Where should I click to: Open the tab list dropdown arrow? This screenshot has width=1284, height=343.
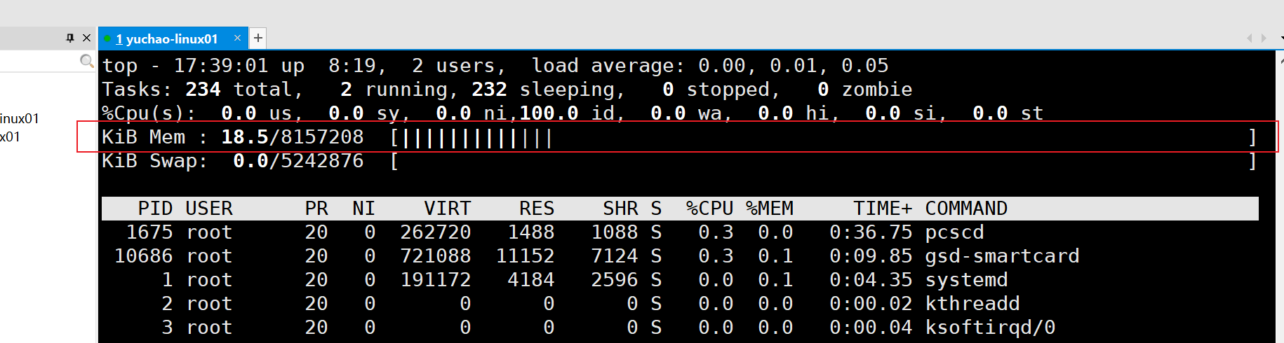pos(1281,38)
